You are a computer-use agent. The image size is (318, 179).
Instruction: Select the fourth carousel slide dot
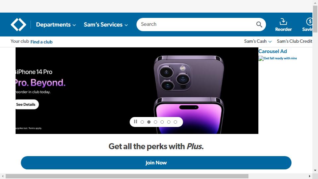162,122
